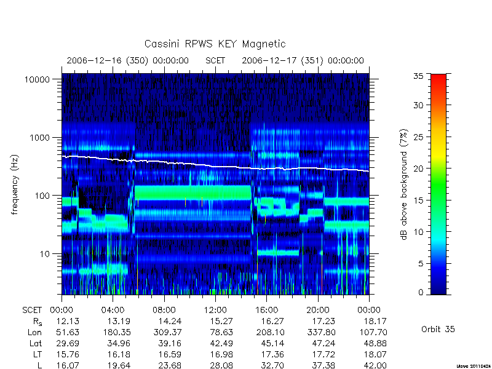Select the Lat value 47.24
The width and height of the screenshot is (492, 369).
[324, 343]
